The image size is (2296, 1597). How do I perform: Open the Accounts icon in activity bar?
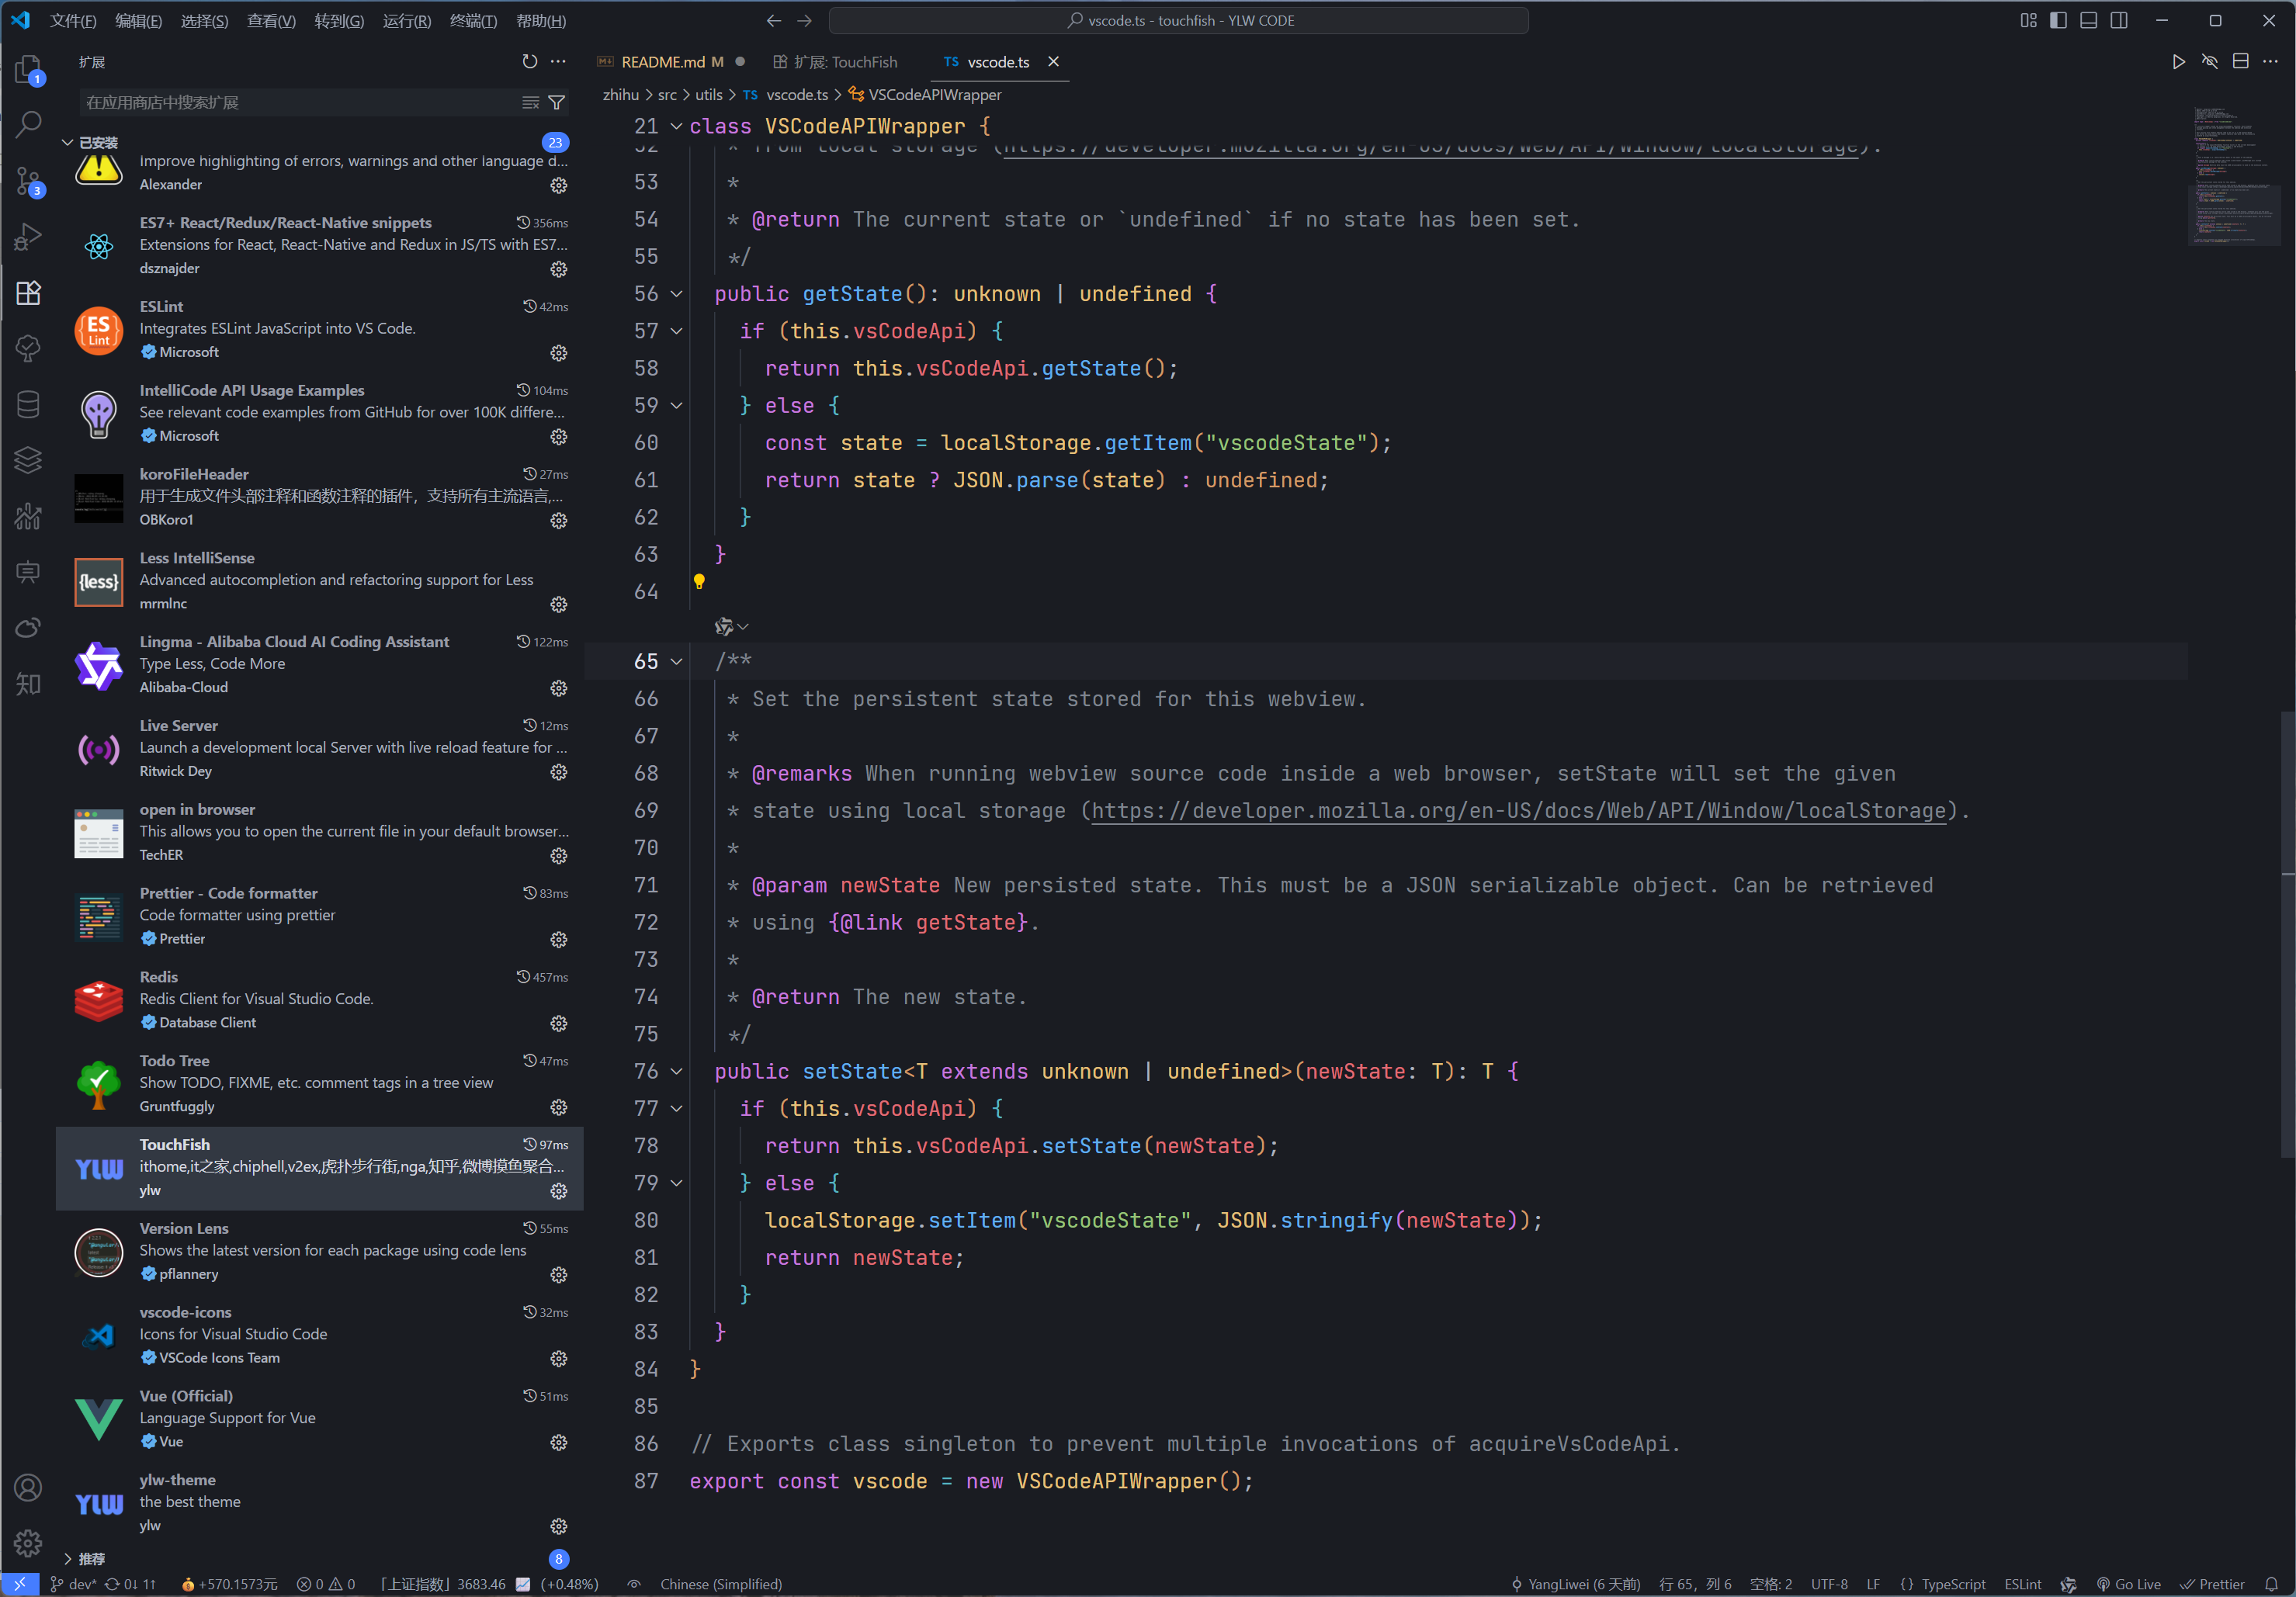pyautogui.click(x=28, y=1488)
